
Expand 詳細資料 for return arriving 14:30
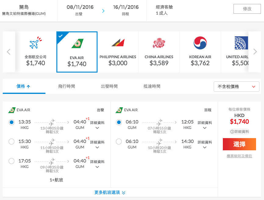[205, 145]
